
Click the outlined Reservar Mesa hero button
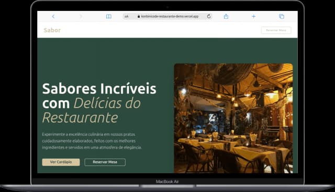[x=105, y=162]
